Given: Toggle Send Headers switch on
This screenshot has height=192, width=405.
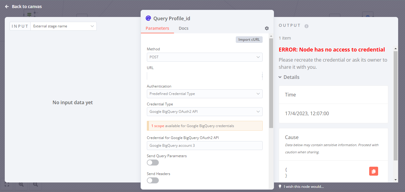Looking at the screenshot, I should (153, 180).
